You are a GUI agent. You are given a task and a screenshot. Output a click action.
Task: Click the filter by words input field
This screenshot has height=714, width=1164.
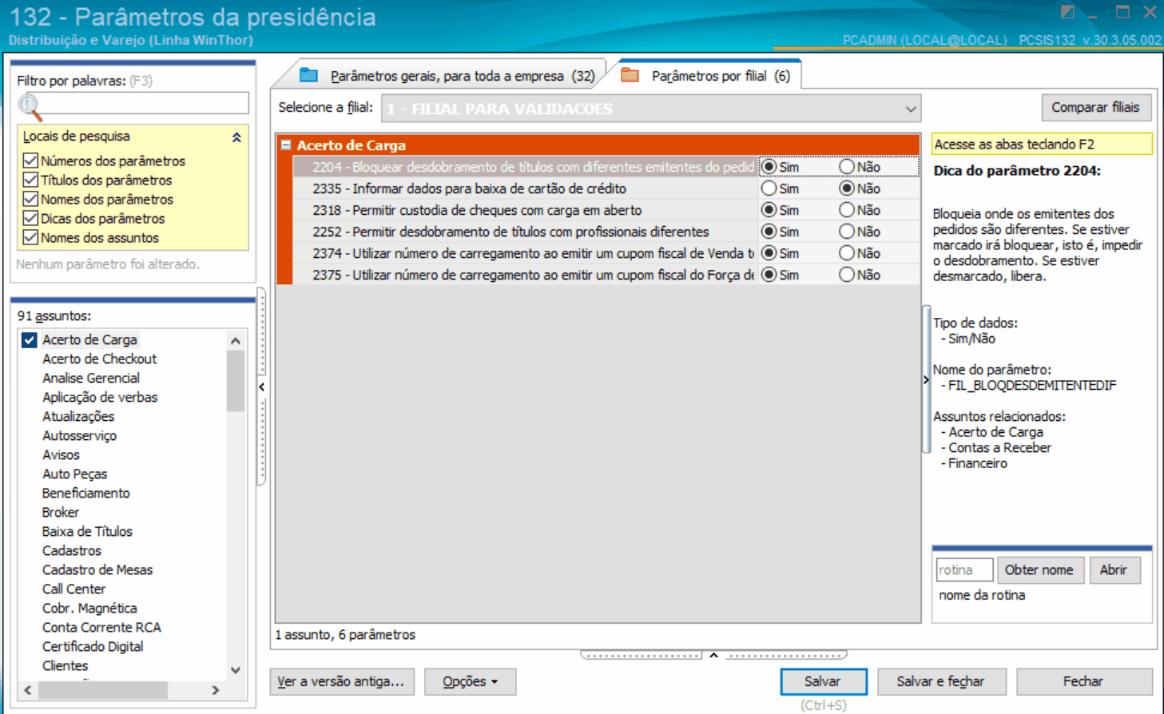133,102
